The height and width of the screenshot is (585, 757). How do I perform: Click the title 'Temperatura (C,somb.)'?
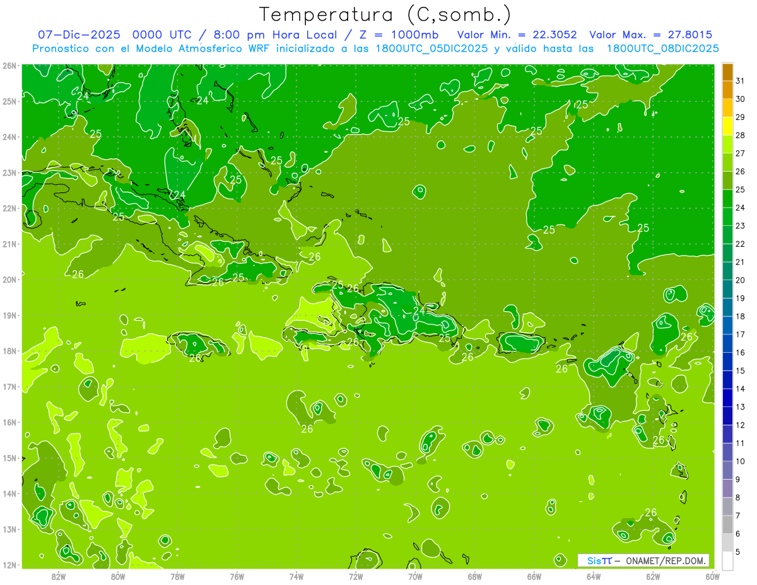pyautogui.click(x=385, y=15)
